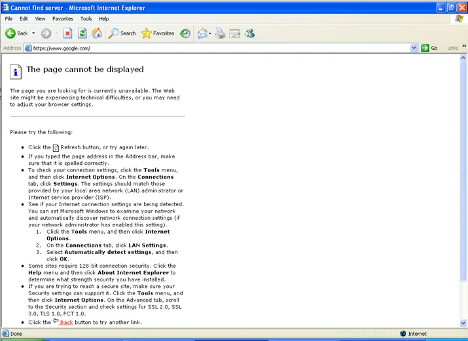
Task: Click "The page cannot be displayed" heading
Action: pos(85,69)
